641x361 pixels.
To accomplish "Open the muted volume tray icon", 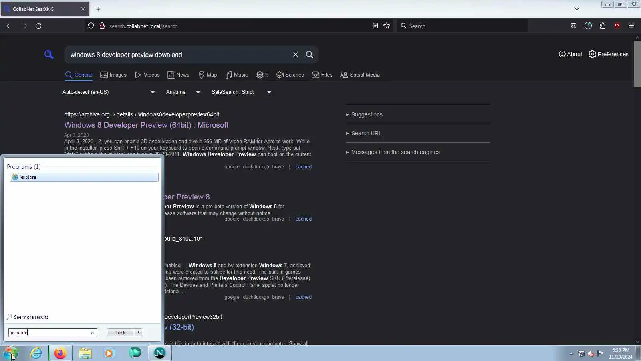I will tap(591, 353).
